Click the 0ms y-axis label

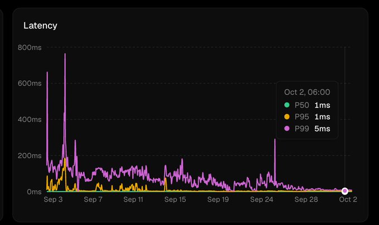pos(34,192)
